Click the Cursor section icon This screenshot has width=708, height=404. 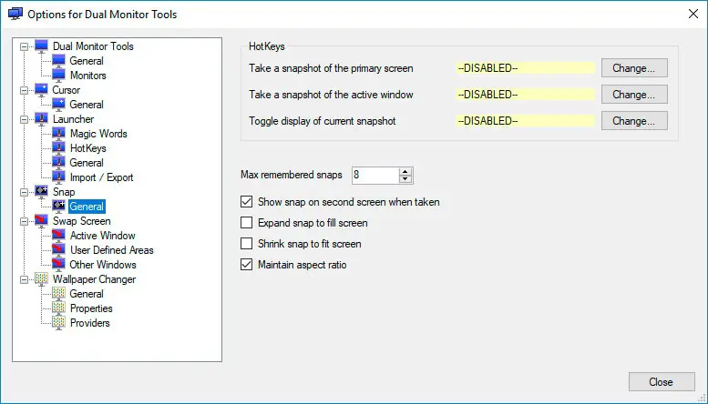(42, 90)
